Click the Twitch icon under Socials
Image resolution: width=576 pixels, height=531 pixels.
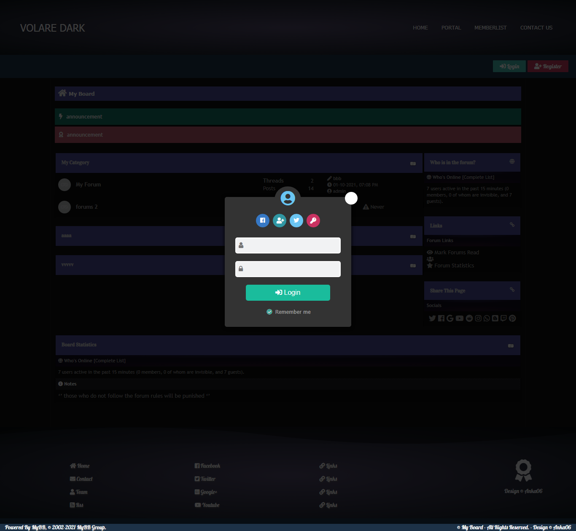503,318
